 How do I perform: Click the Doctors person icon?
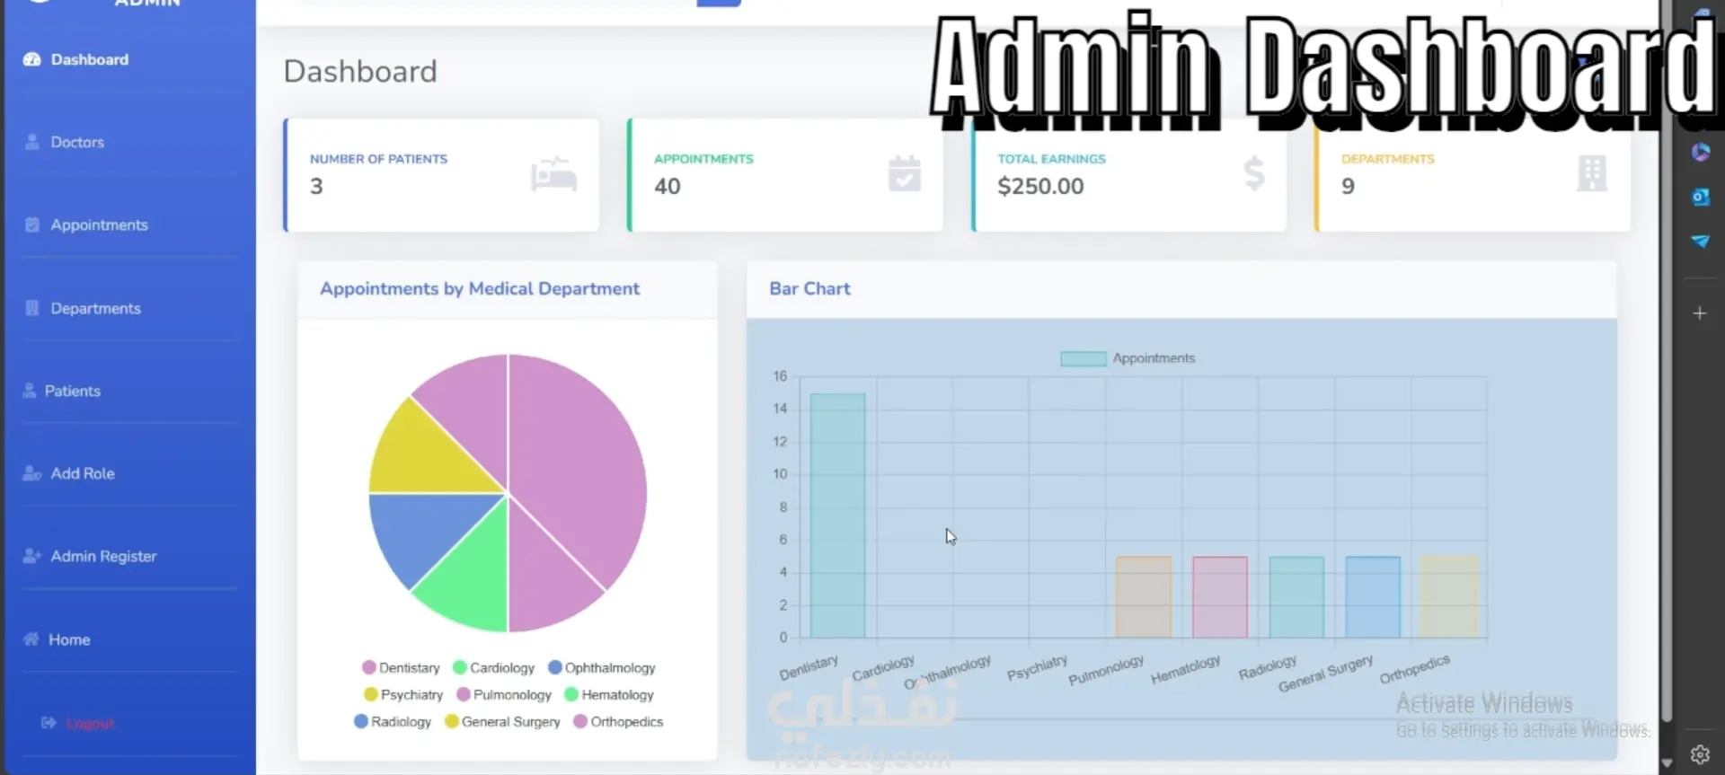[32, 142]
